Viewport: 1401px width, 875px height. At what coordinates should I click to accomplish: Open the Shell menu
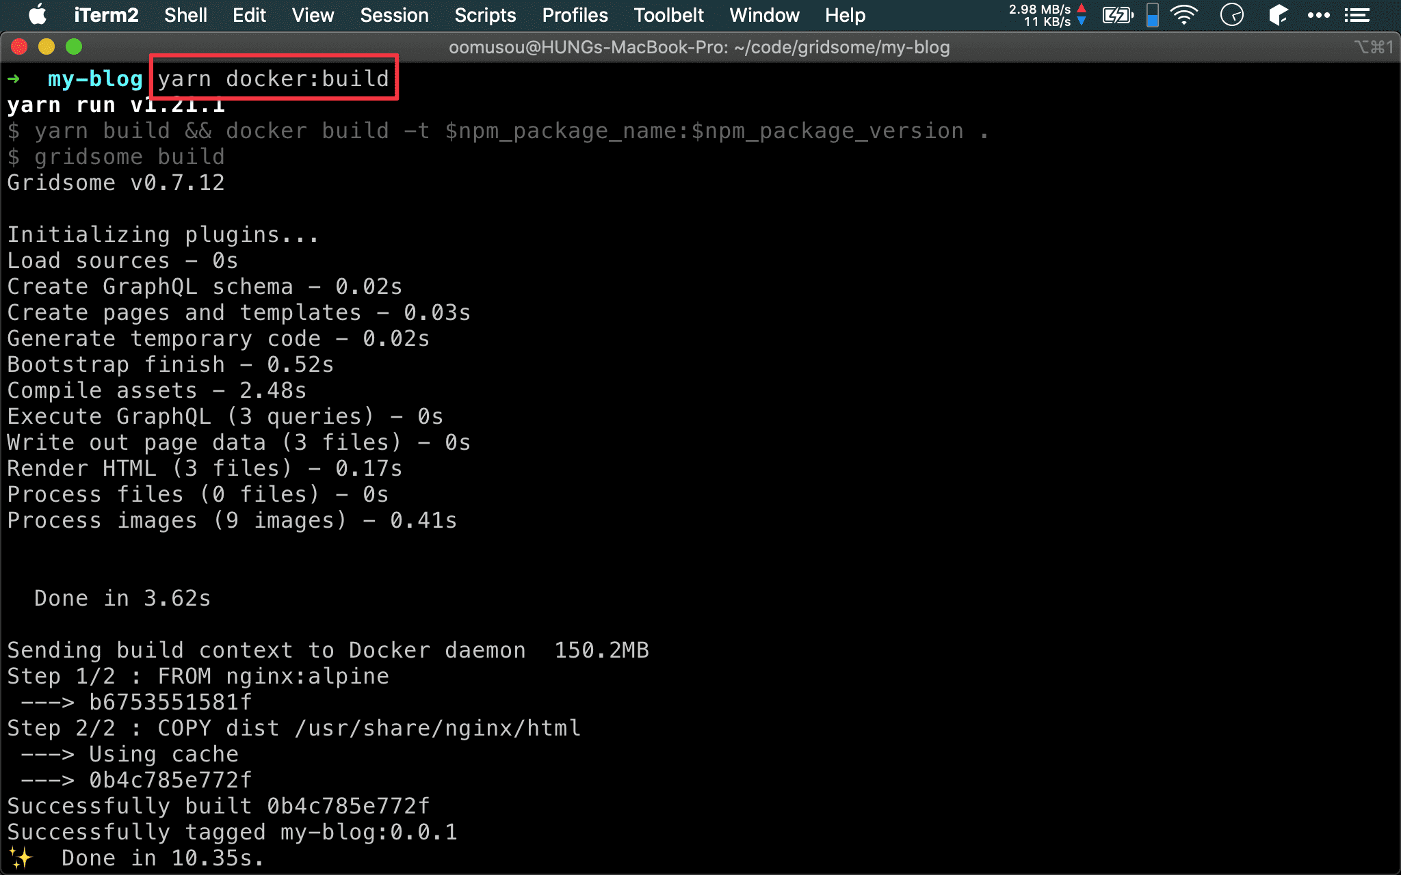185,15
